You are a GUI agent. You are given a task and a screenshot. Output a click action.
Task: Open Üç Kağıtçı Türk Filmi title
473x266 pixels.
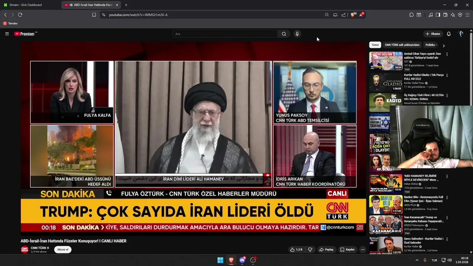point(423,97)
